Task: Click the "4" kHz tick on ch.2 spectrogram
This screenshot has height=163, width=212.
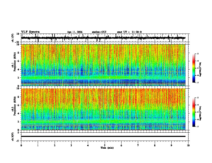Action: [19, 113]
